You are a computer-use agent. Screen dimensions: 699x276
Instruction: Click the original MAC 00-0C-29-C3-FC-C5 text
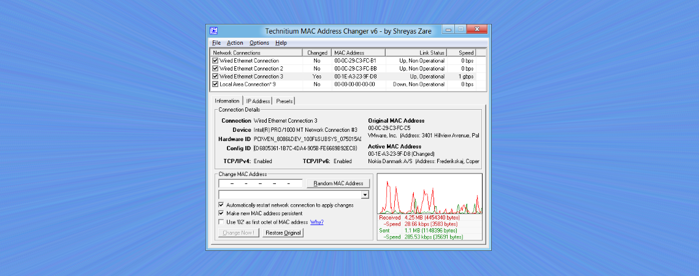click(x=389, y=128)
